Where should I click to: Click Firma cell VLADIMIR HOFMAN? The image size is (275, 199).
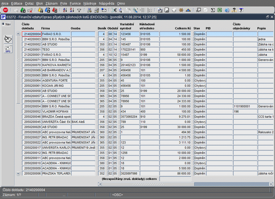[56, 111]
